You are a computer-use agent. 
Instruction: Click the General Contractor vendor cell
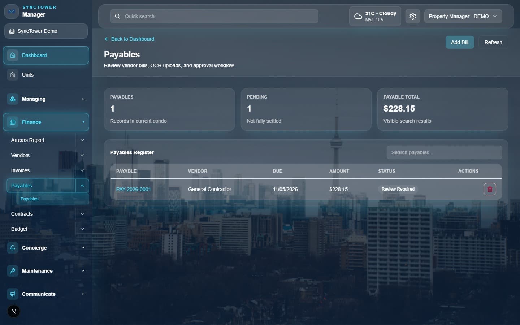coord(209,189)
